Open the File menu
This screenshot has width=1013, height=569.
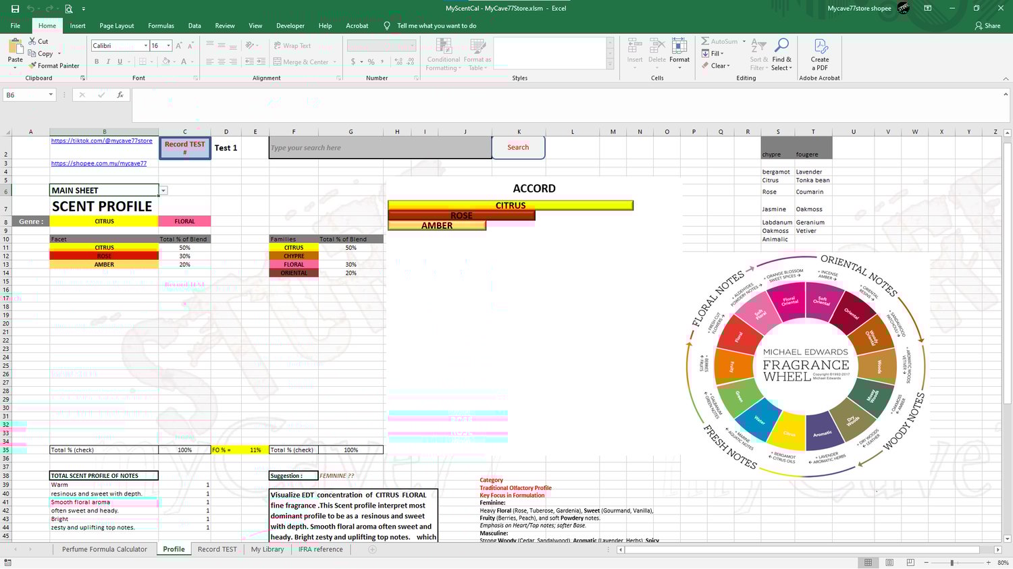point(15,26)
